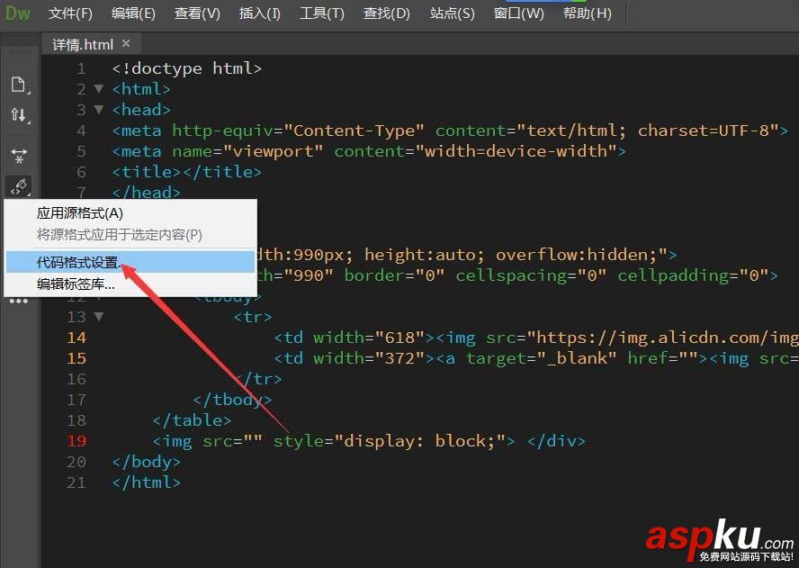Click the greyed 将源格式应用于选定内容(P) entry
This screenshot has height=568, width=799.
(x=130, y=235)
